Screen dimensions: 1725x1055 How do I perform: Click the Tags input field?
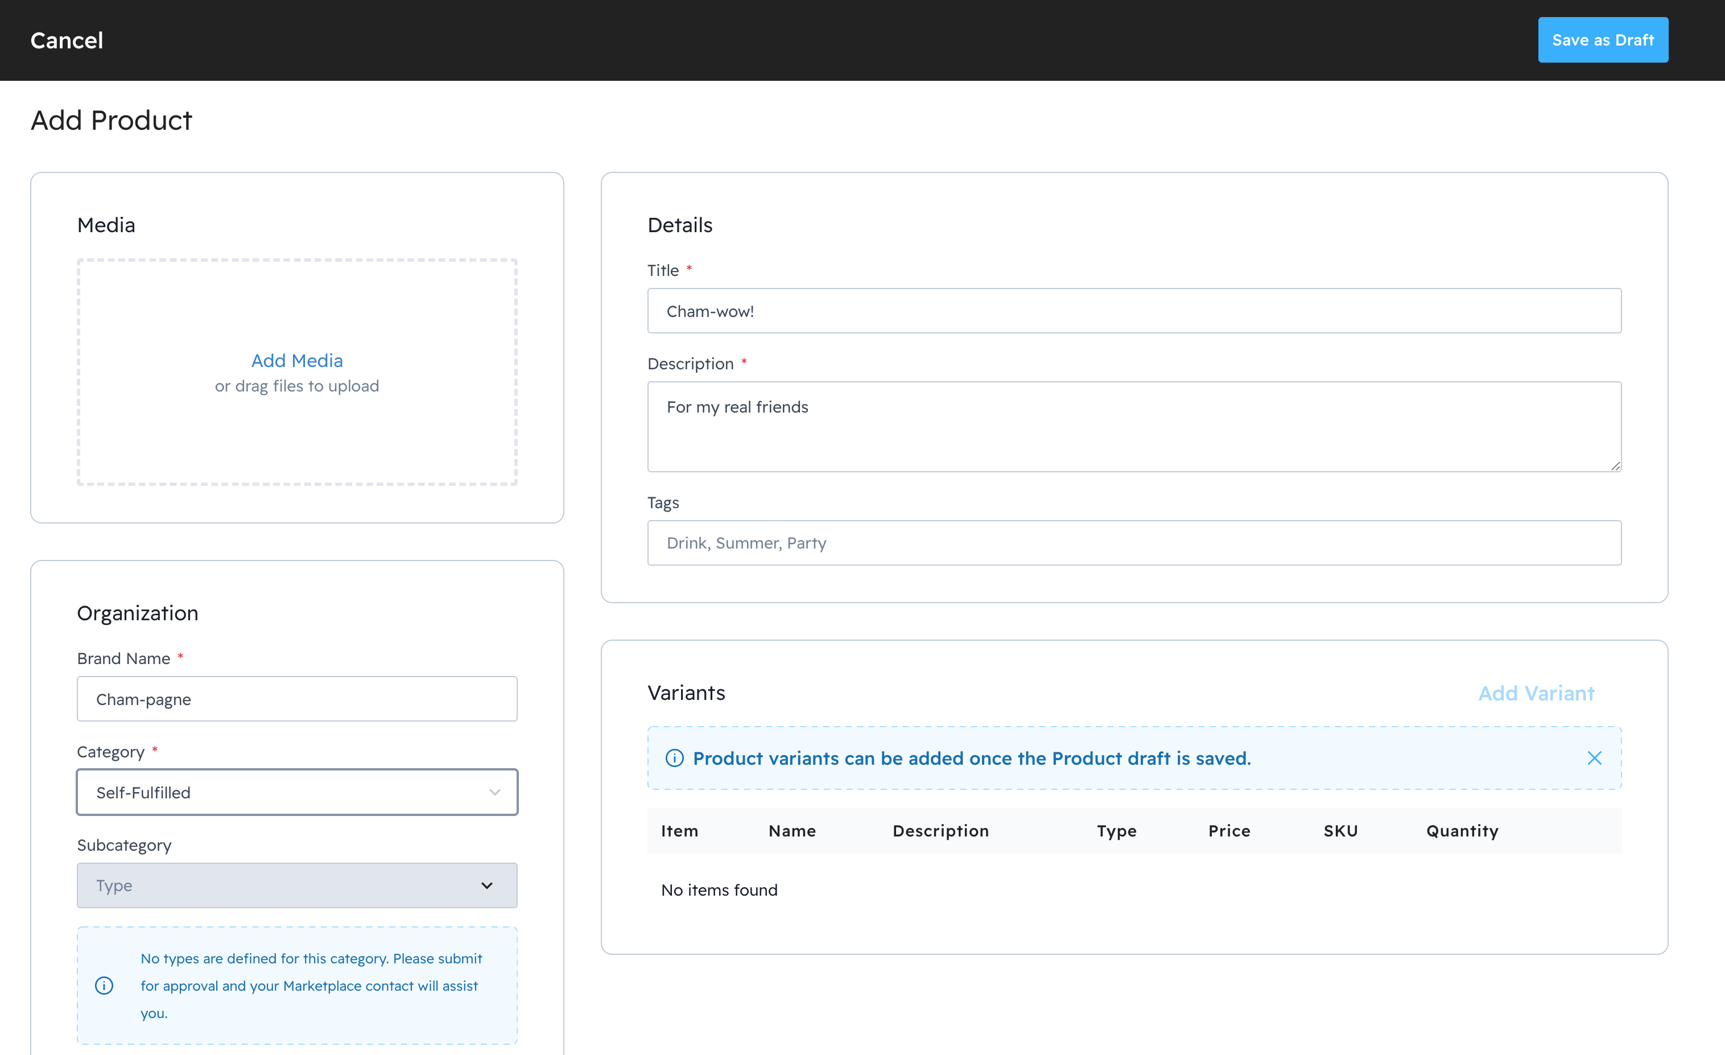[x=1133, y=542]
